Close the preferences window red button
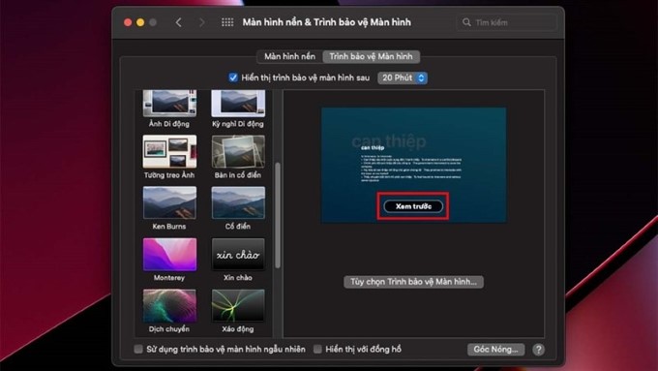This screenshot has width=658, height=371. (x=128, y=22)
